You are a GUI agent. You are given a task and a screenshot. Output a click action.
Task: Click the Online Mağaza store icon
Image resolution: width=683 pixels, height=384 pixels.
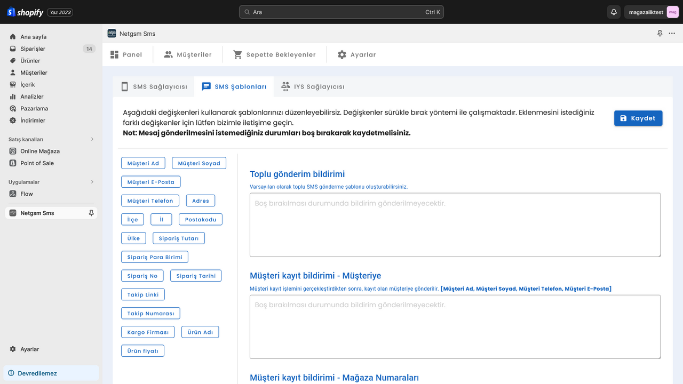coord(13,151)
